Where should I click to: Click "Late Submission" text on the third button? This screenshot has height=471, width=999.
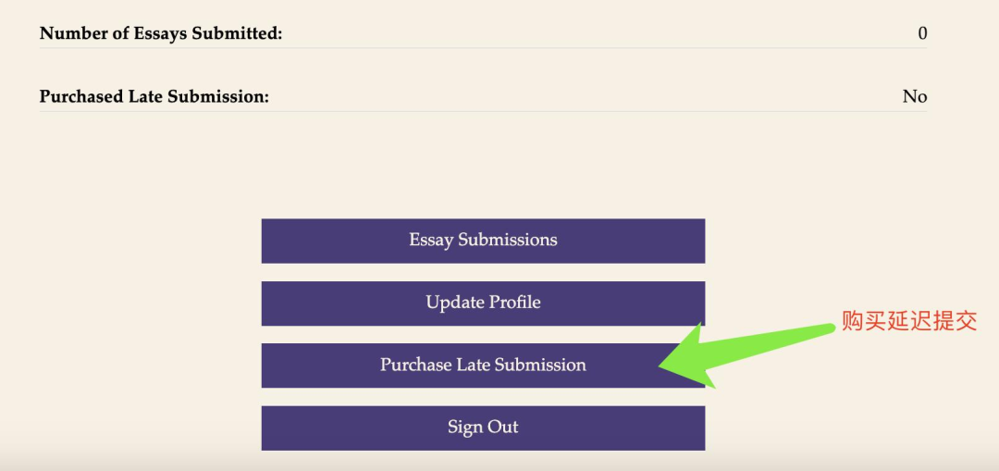pyautogui.click(x=521, y=365)
